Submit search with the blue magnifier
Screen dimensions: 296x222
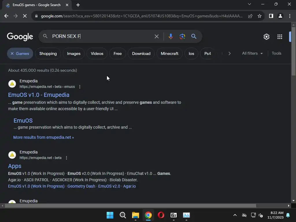(x=194, y=36)
